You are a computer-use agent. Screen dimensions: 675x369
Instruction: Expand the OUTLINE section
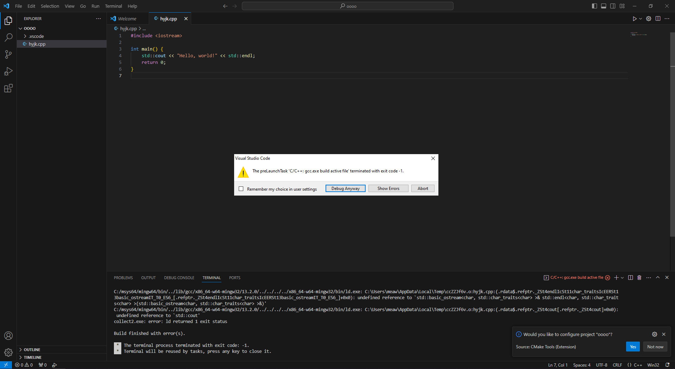(x=32, y=349)
